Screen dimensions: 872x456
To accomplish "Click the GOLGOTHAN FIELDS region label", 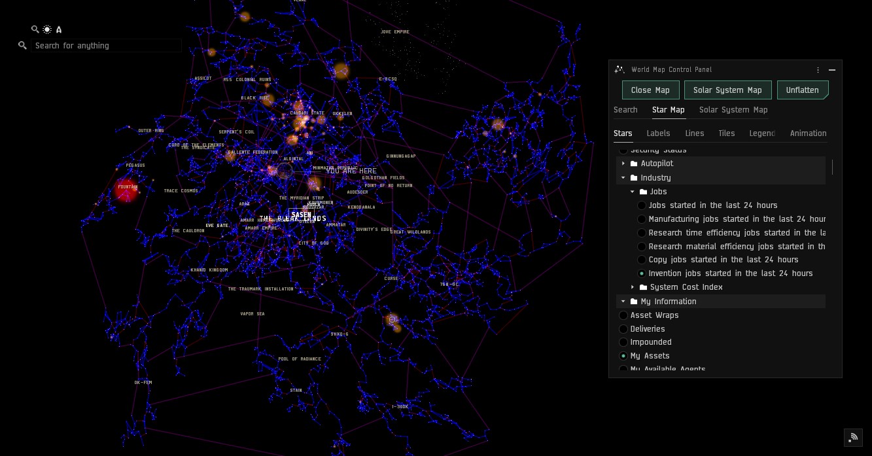I will tap(384, 177).
